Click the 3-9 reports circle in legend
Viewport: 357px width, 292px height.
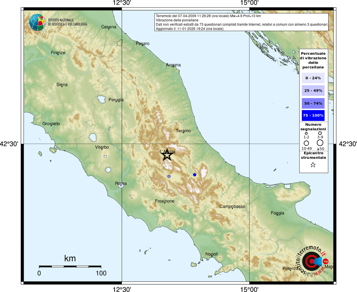320,133
